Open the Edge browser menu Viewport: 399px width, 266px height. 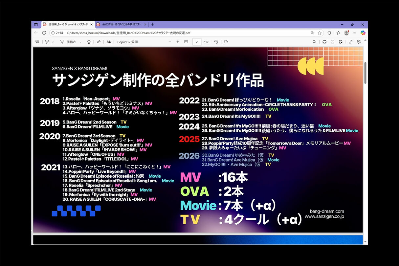click(x=354, y=33)
